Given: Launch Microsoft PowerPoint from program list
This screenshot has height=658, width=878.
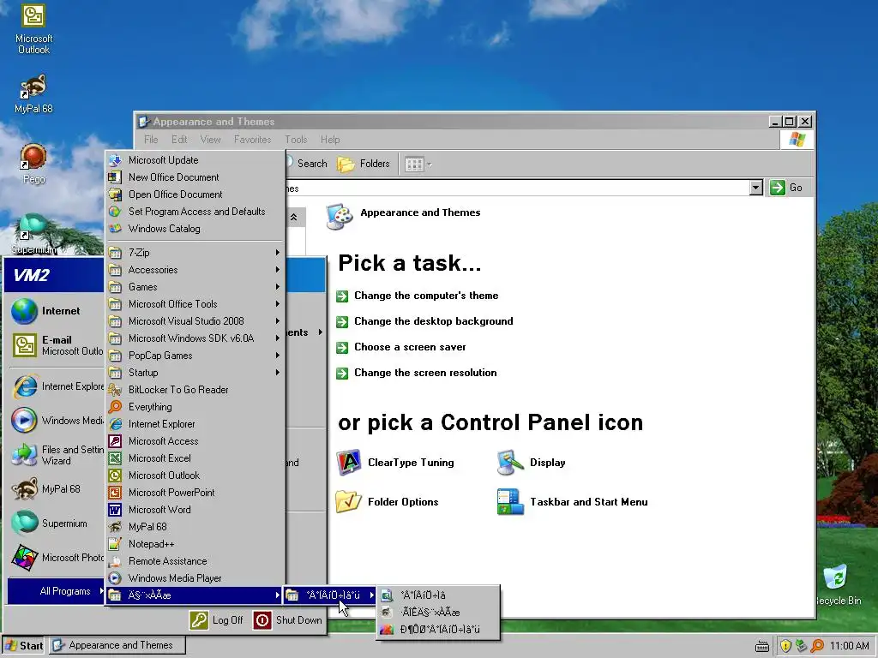Looking at the screenshot, I should click(x=195, y=493).
